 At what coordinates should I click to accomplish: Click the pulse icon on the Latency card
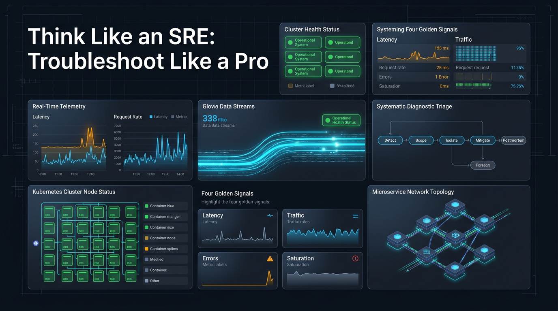270,216
